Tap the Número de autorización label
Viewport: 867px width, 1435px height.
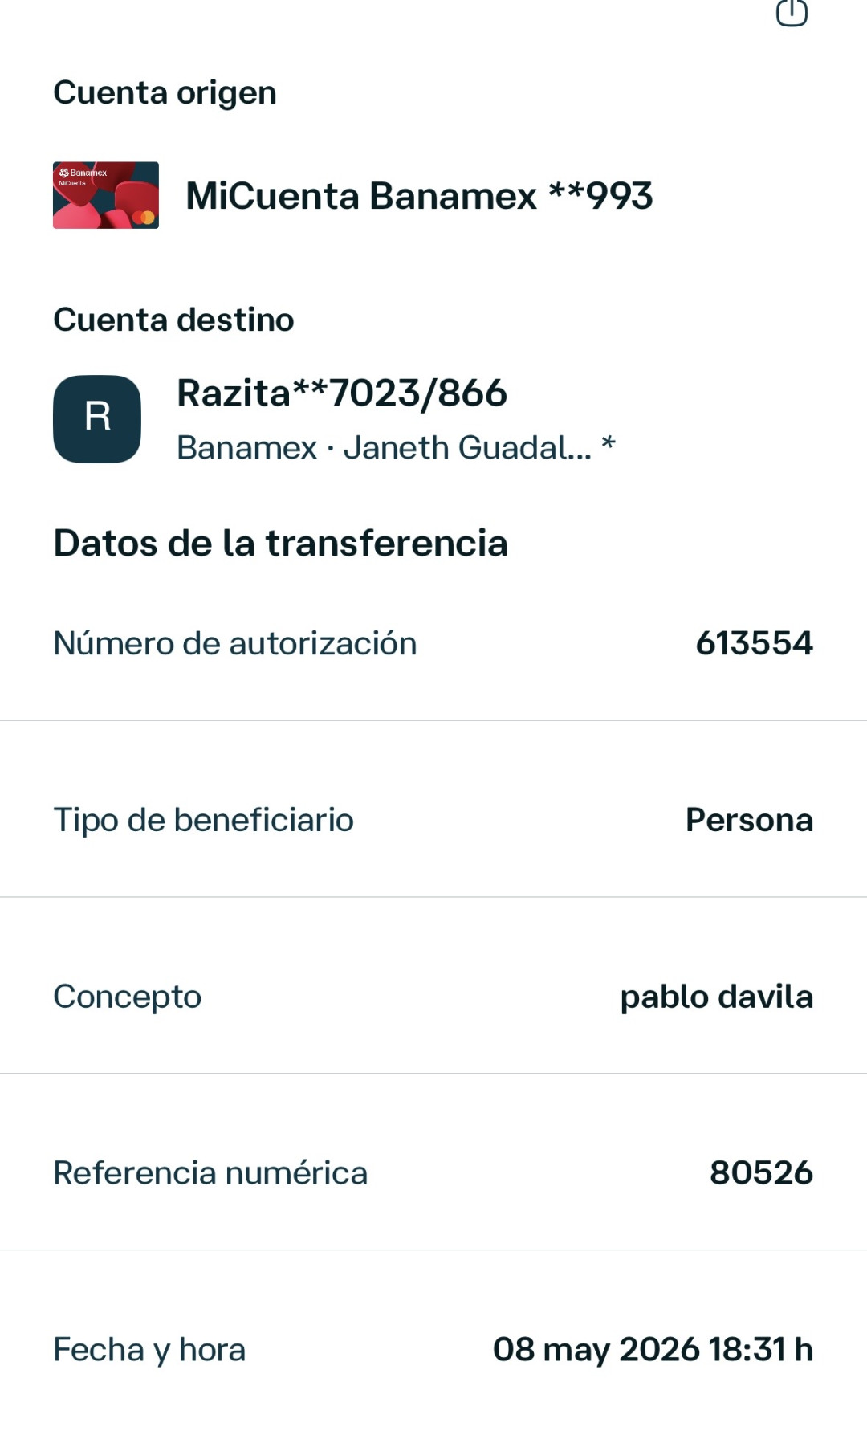pos(235,643)
